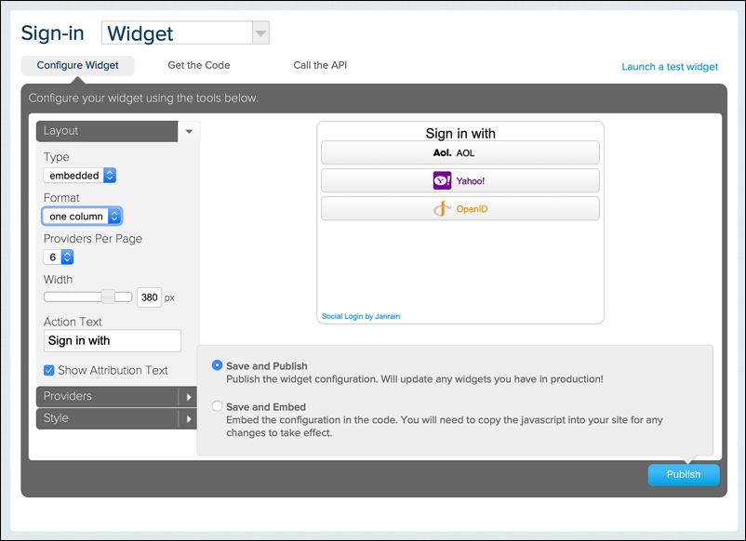This screenshot has width=746, height=541.
Task: Switch to the Get the Code tab
Action: point(199,65)
